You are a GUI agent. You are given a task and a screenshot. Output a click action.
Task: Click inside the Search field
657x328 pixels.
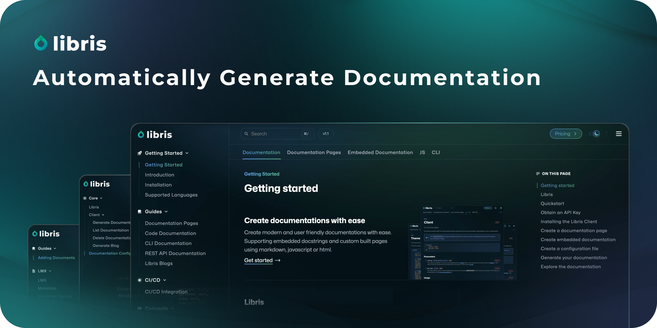point(275,134)
